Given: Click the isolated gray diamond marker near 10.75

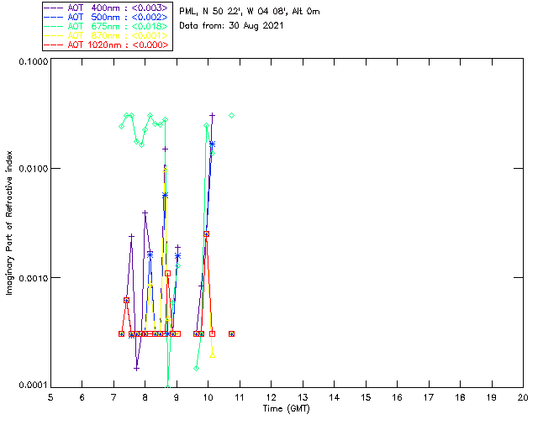Looking at the screenshot, I should [231, 115].
